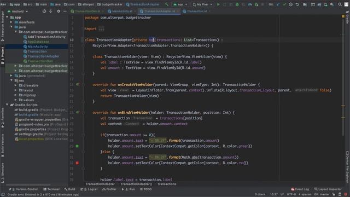Image resolution: width=350 pixels, height=197 pixels.
Task: Click the override gutter icon beside onCreateViewHolder
Action: click(x=77, y=85)
